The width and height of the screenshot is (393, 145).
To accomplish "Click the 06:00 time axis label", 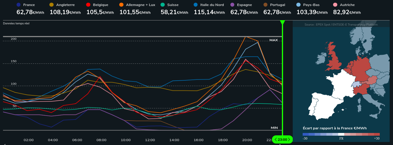I will [77, 140].
